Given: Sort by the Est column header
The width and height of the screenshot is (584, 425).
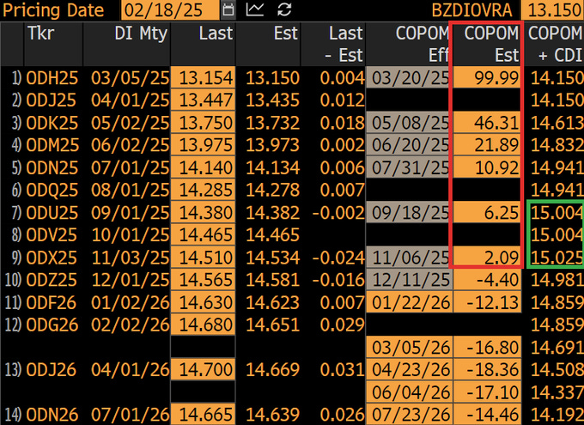Looking at the screenshot, I should click(x=286, y=33).
